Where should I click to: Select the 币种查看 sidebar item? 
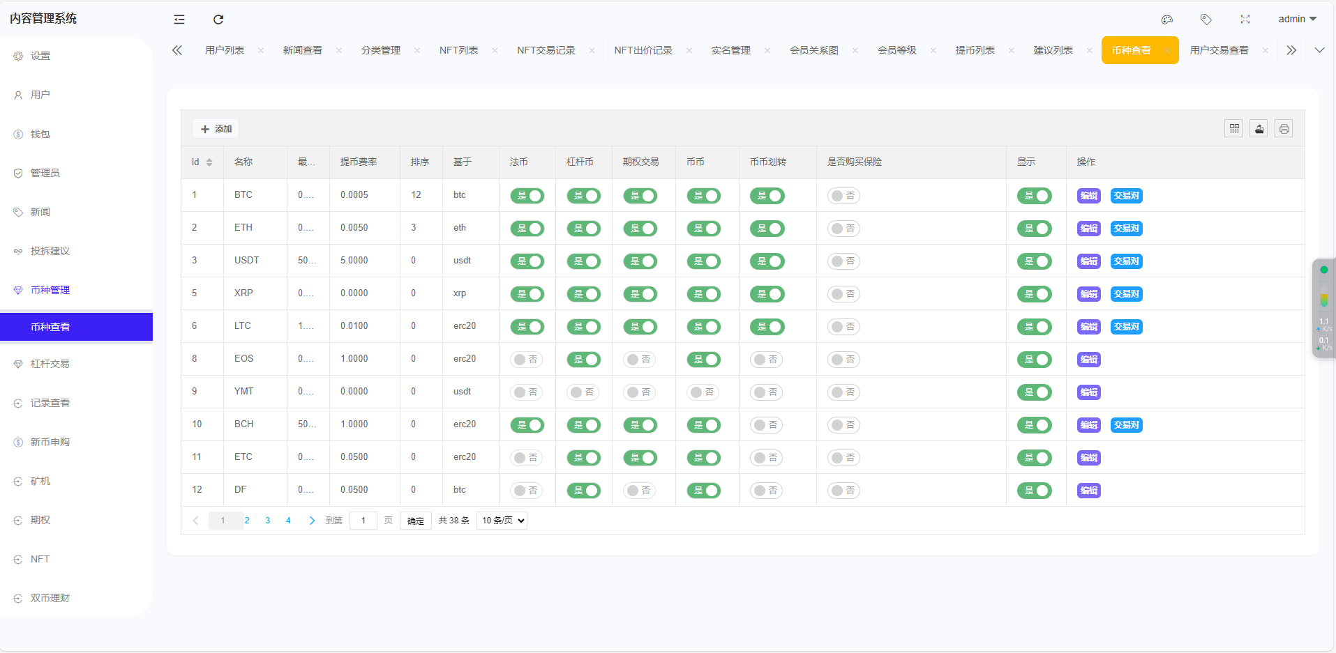click(77, 327)
